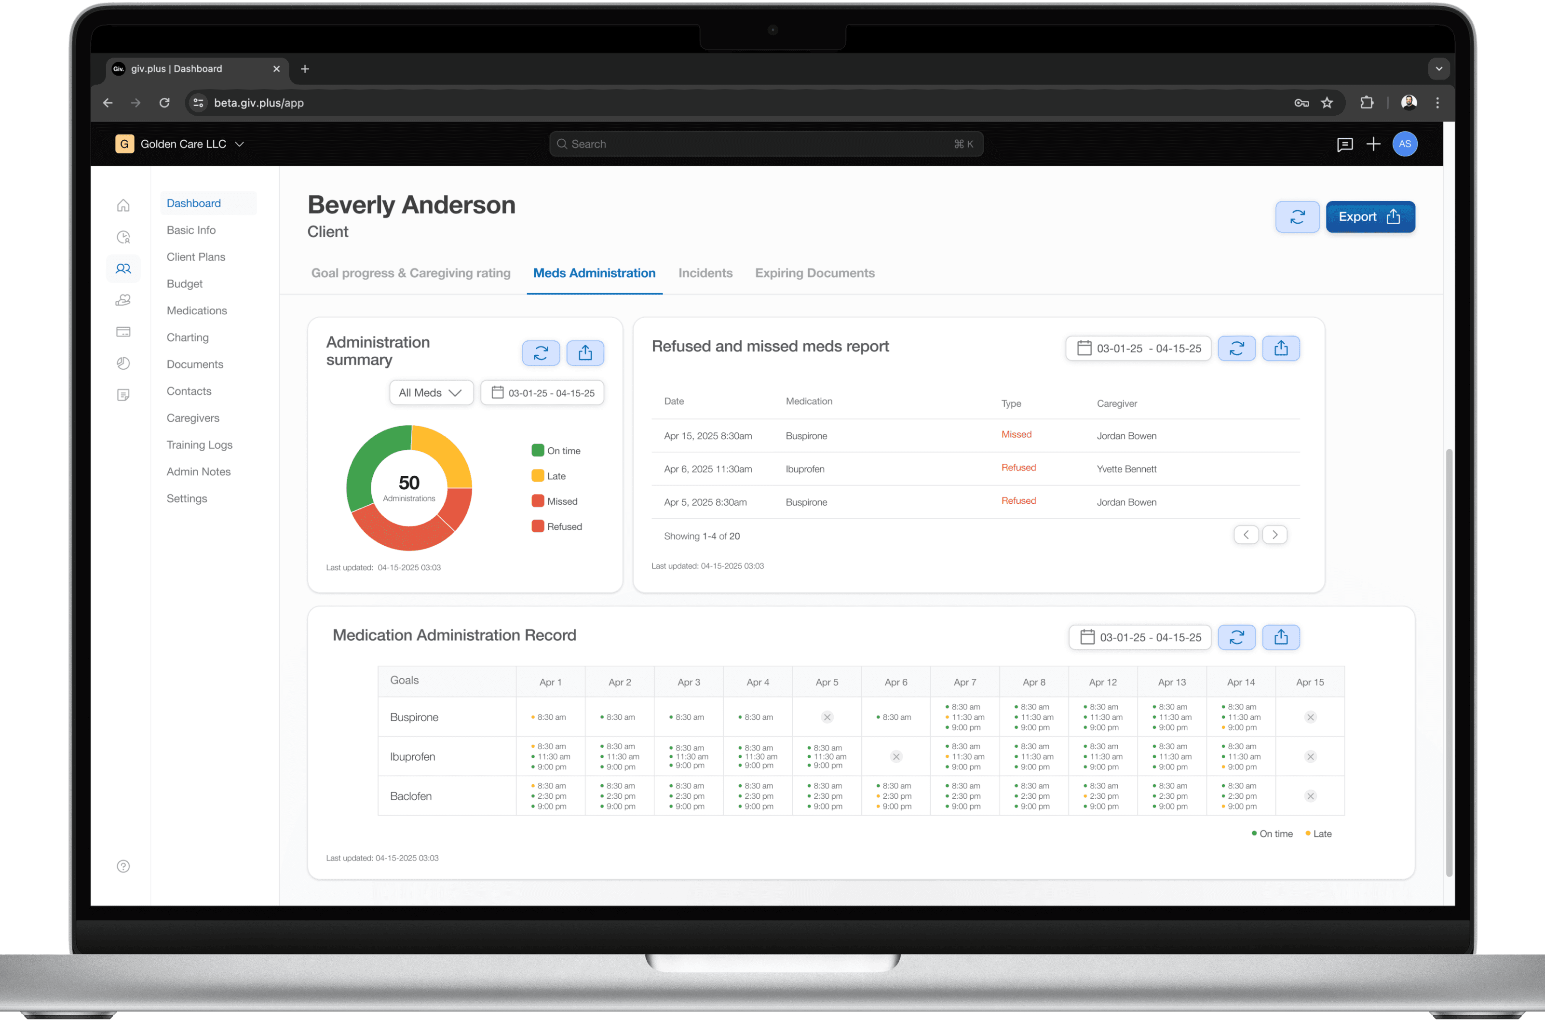Open the Golden Care LLC organization switcher
The width and height of the screenshot is (1545, 1021).
pos(180,144)
